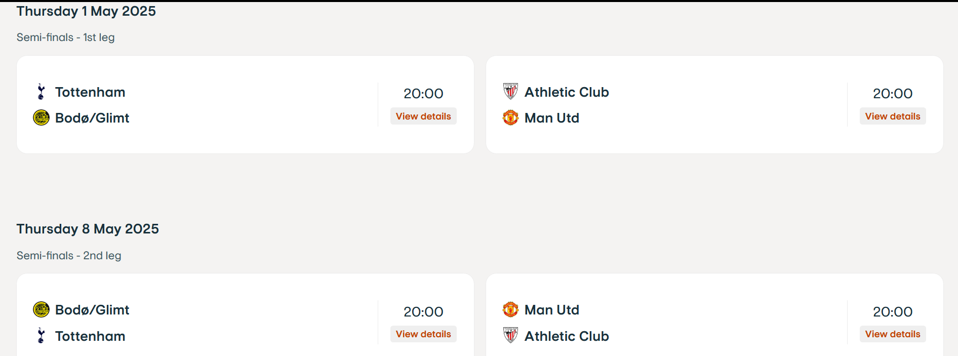958x356 pixels.
Task: Click the 20:00 kickoff time of Tottenham 1st leg
Action: tap(423, 94)
